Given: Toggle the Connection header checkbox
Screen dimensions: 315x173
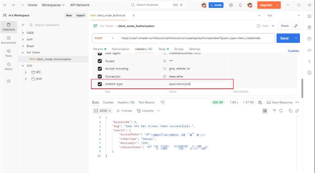Looking at the screenshot, I should click(x=100, y=76).
